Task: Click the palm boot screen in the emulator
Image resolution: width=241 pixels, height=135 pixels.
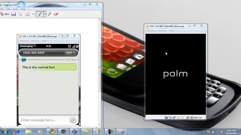Action: click(175, 74)
